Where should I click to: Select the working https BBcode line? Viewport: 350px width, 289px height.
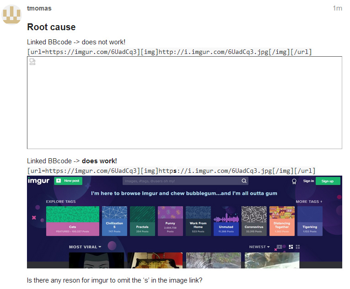pos(171,171)
